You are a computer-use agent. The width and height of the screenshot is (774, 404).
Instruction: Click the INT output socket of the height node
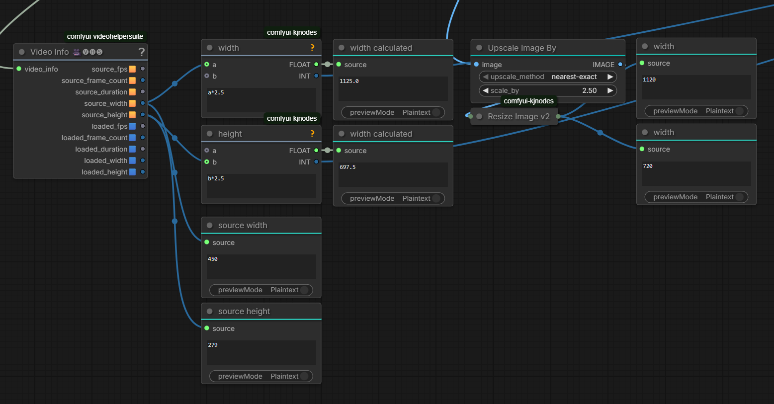tap(316, 162)
